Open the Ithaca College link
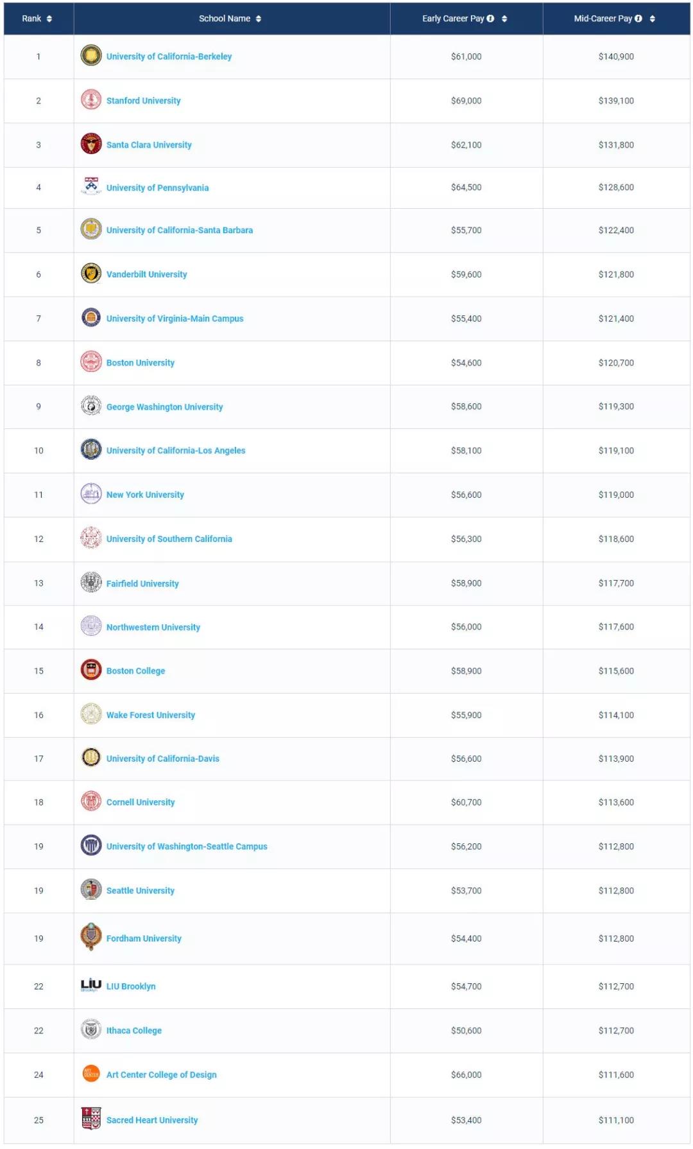The image size is (693, 1149). (x=134, y=1031)
